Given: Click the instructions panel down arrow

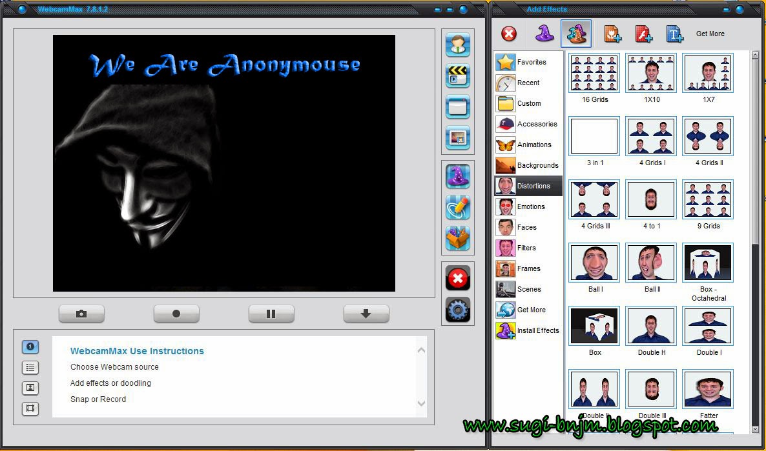Looking at the screenshot, I should point(421,403).
